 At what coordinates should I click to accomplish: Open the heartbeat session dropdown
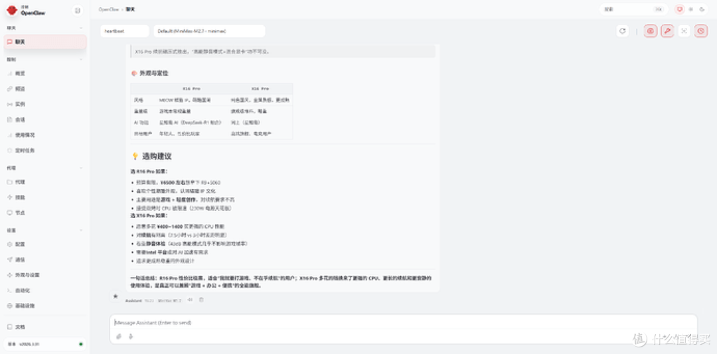(x=125, y=31)
